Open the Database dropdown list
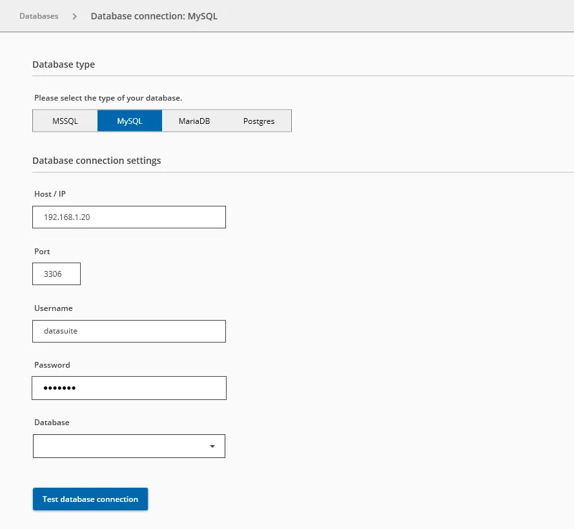 click(129, 446)
